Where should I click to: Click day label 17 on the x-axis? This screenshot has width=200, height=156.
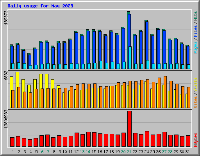(x=105, y=152)
